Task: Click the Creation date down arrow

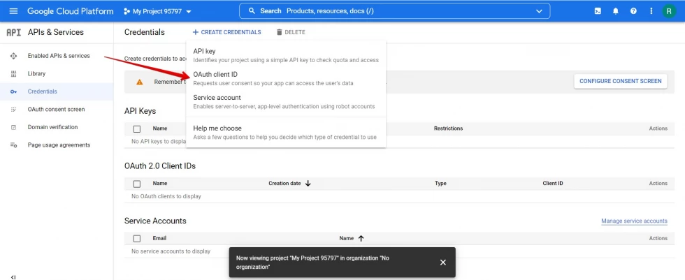Action: (x=308, y=184)
